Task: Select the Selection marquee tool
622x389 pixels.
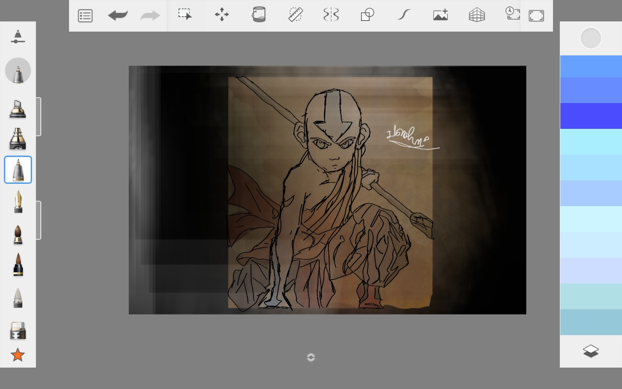Action: click(185, 15)
